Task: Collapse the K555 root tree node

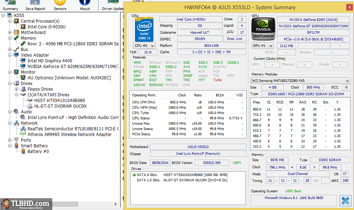Action: [3, 15]
